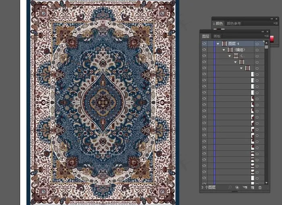
Task: Click the red gradient color swatch
Action: 272,38
